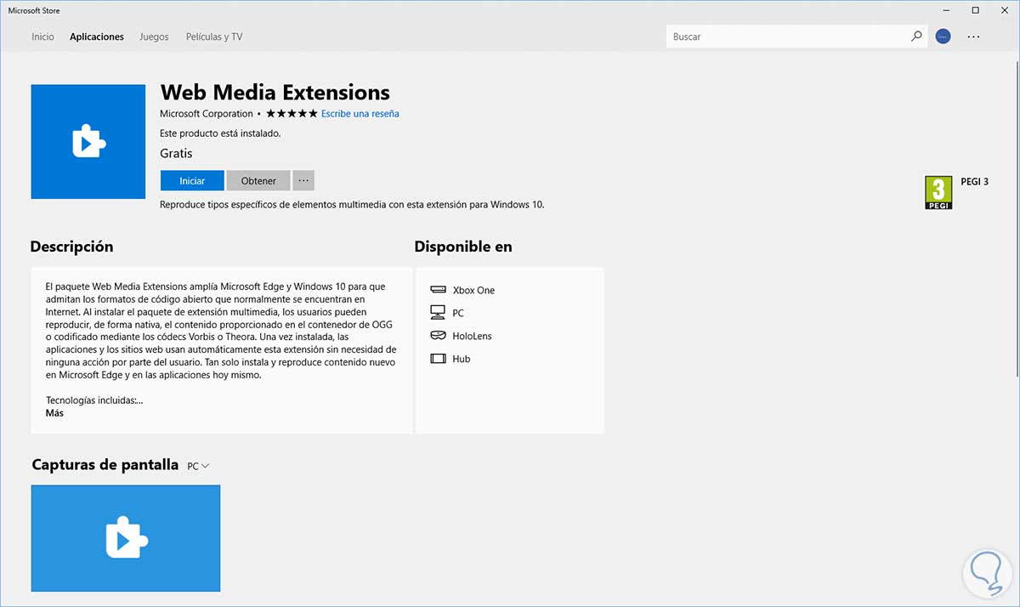Viewport: 1020px width, 607px height.
Task: Click the Web Media Extensions app logo
Action: pos(88,142)
